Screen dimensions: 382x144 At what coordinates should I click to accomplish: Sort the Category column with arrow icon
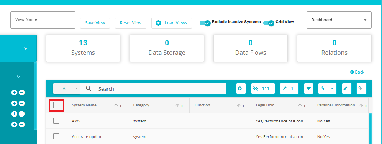[178, 105]
